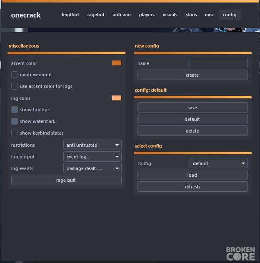Select the config tab

coord(230,15)
